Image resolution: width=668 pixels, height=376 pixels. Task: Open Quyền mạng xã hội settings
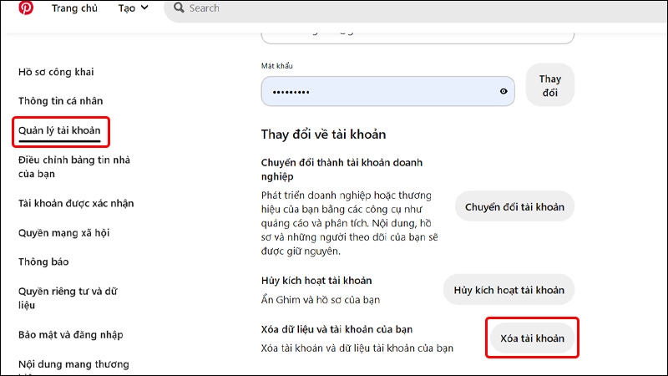pos(64,233)
